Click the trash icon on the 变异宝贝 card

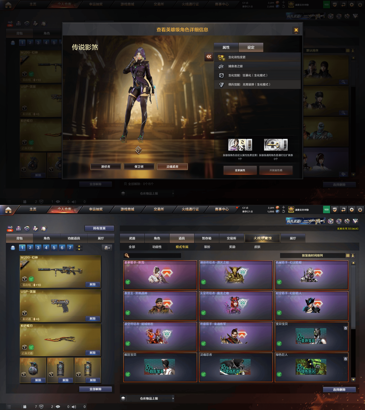pyautogui.click(x=345, y=328)
